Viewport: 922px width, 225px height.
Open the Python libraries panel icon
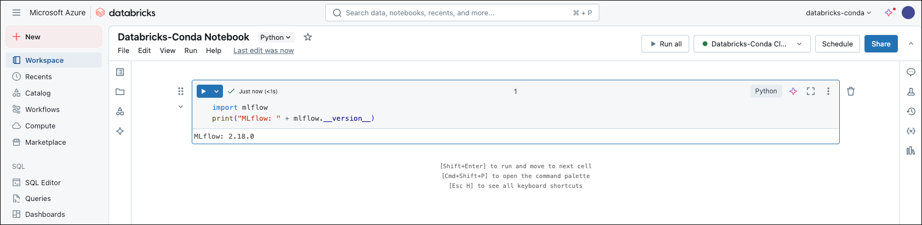tap(911, 151)
